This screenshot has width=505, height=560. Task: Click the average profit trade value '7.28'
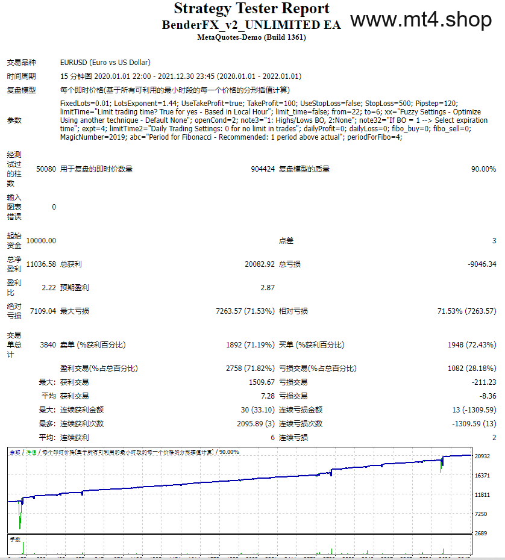(268, 396)
